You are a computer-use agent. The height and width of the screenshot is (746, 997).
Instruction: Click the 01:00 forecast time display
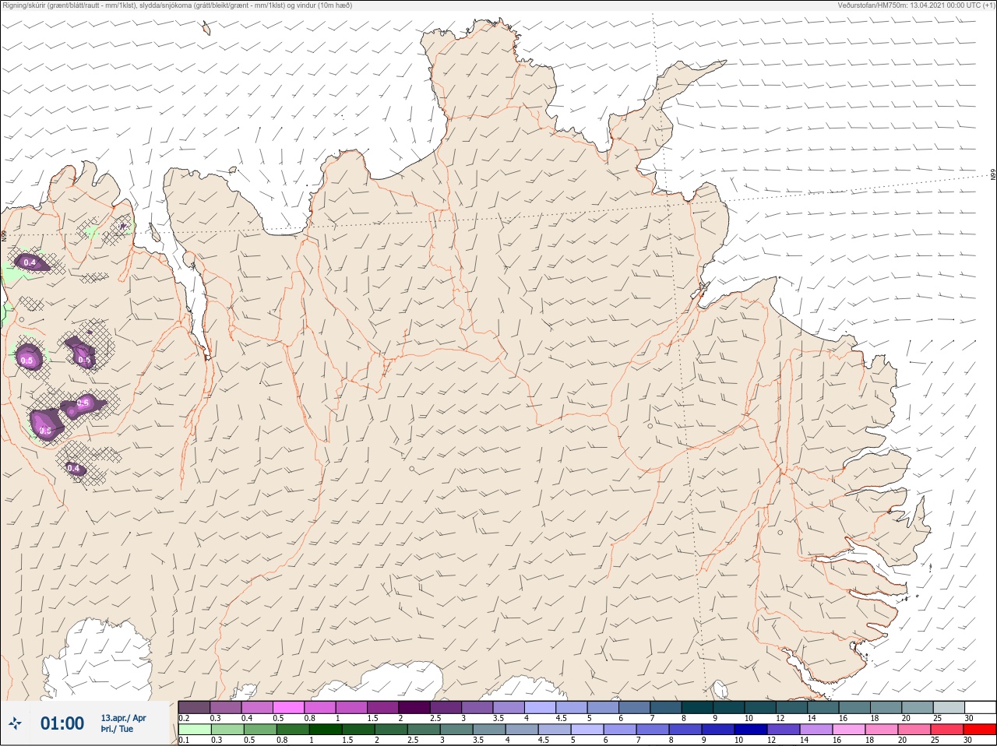(x=62, y=723)
